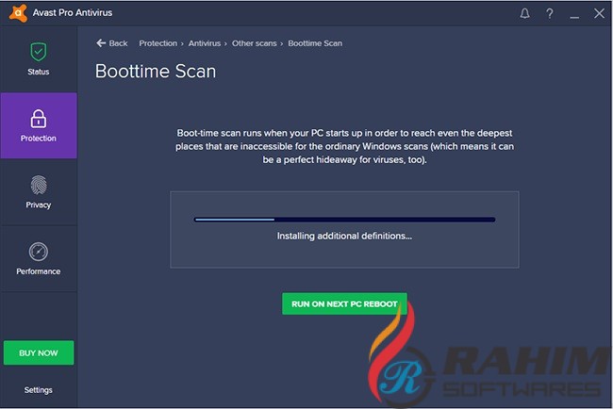Click the Back link text
613x409 pixels.
coord(118,43)
